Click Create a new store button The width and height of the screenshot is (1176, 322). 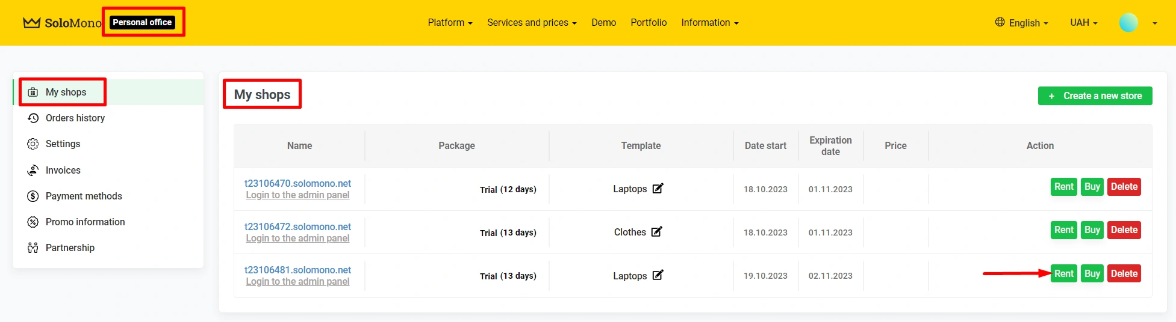[1095, 96]
